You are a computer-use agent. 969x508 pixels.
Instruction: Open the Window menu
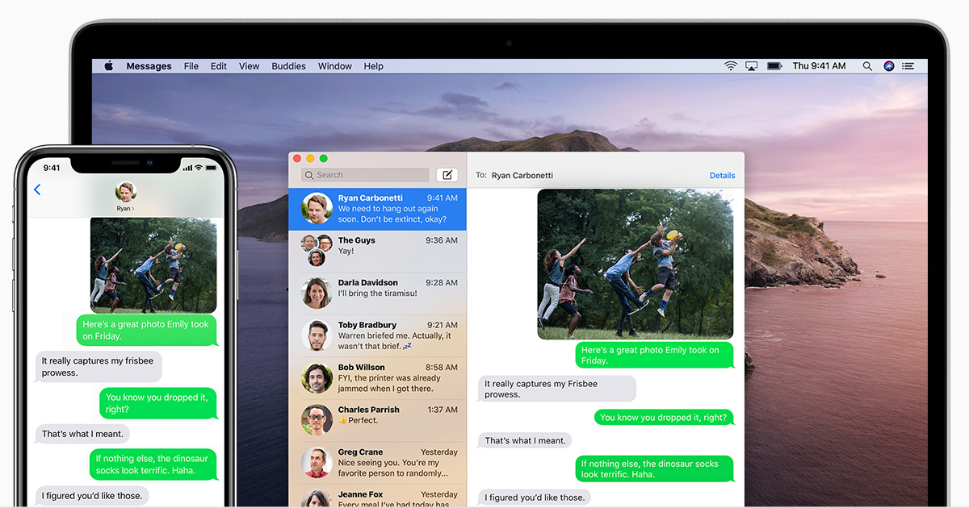coord(334,66)
